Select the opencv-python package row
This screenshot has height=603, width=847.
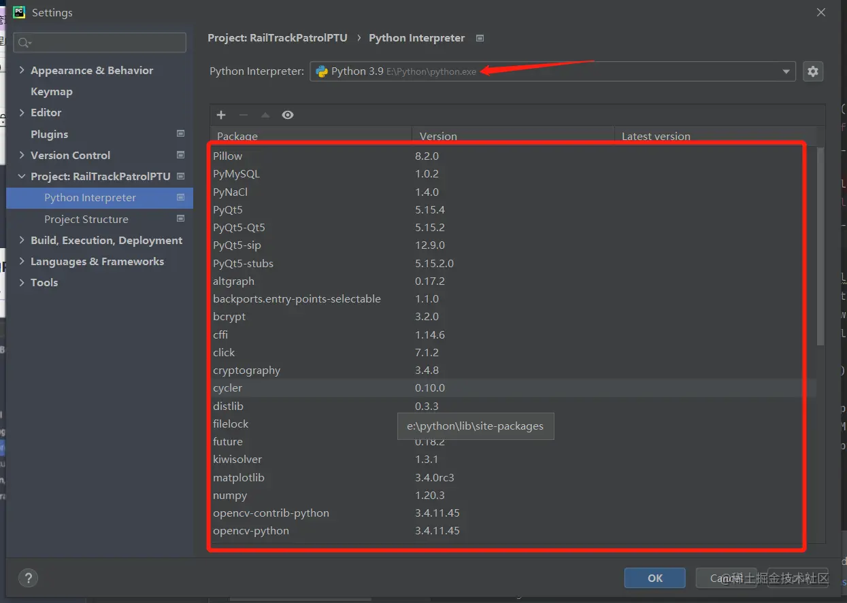coord(513,530)
